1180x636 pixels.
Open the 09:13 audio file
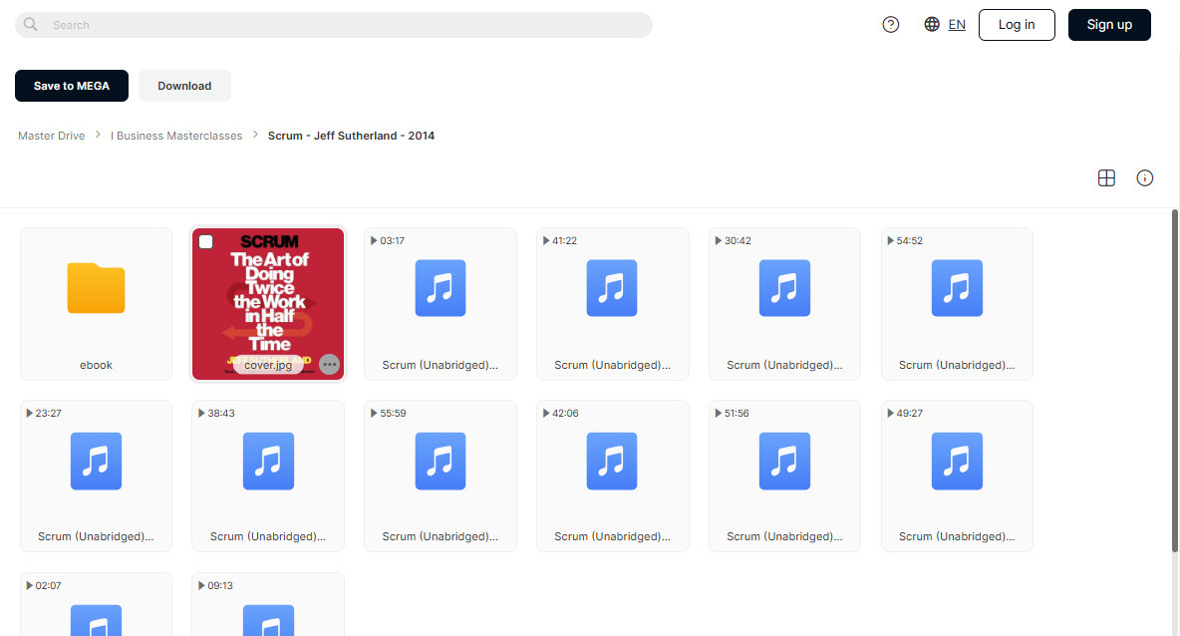point(268,606)
